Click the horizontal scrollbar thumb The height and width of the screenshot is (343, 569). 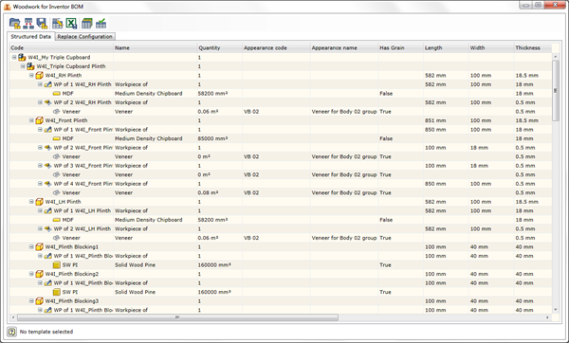click(178, 317)
